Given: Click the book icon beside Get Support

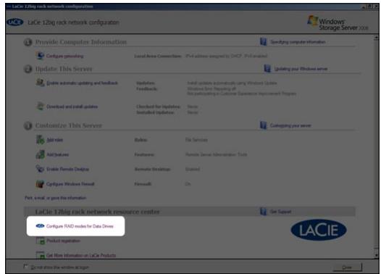Looking at the screenshot, I should click(264, 211).
